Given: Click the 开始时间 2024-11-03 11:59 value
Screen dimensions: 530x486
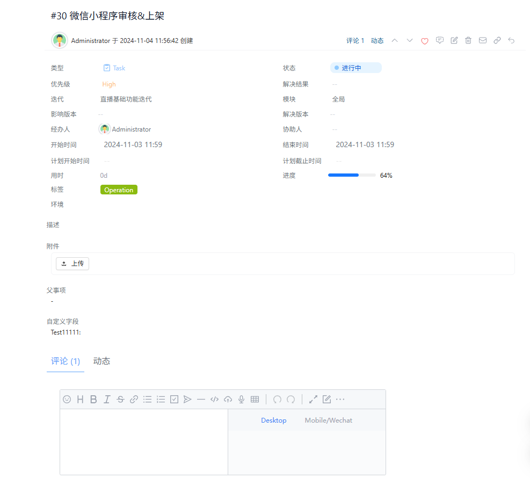Looking at the screenshot, I should (133, 144).
